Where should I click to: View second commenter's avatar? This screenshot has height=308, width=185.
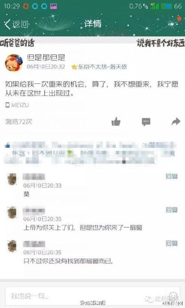pos(12,212)
